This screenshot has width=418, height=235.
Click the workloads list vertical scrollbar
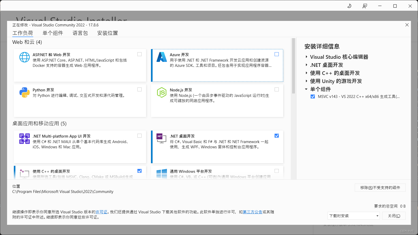(x=293, y=66)
